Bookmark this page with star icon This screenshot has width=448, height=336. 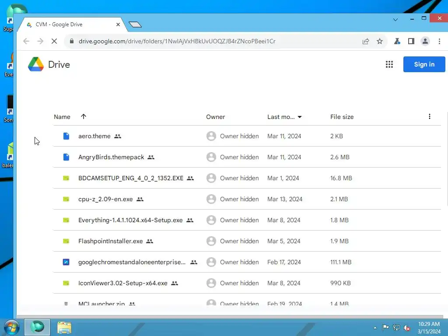(379, 41)
